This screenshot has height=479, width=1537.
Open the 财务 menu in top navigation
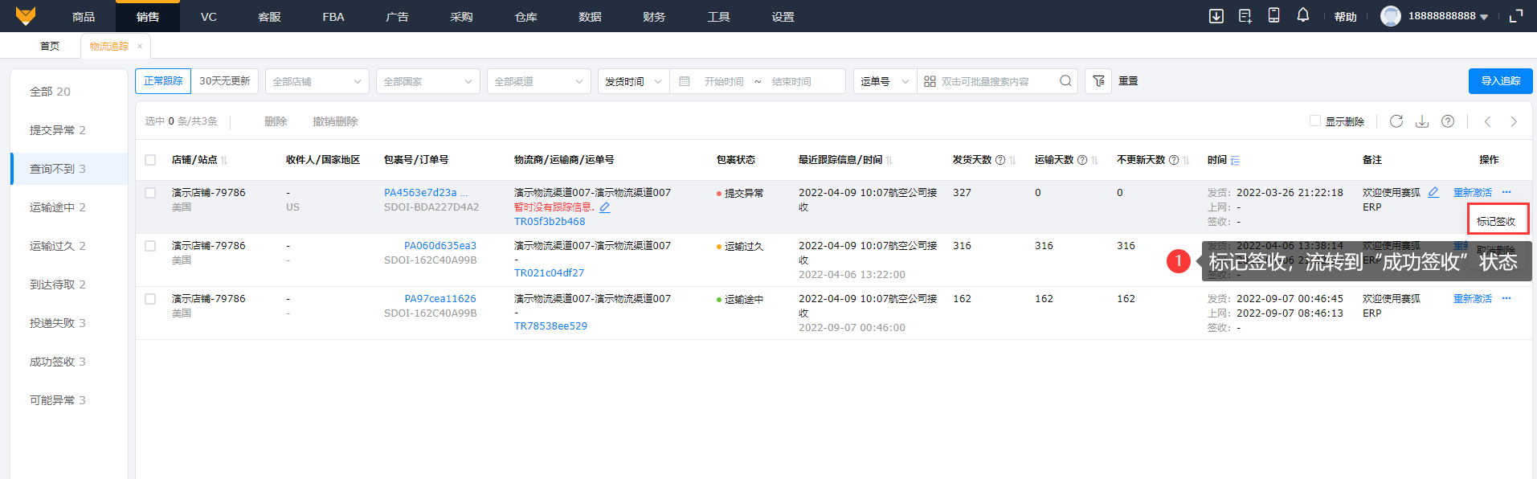(x=654, y=16)
